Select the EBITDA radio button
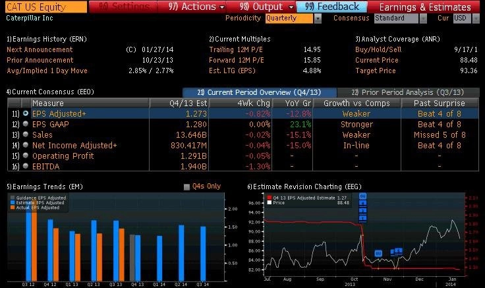The height and width of the screenshot is (288, 485). 26,166
